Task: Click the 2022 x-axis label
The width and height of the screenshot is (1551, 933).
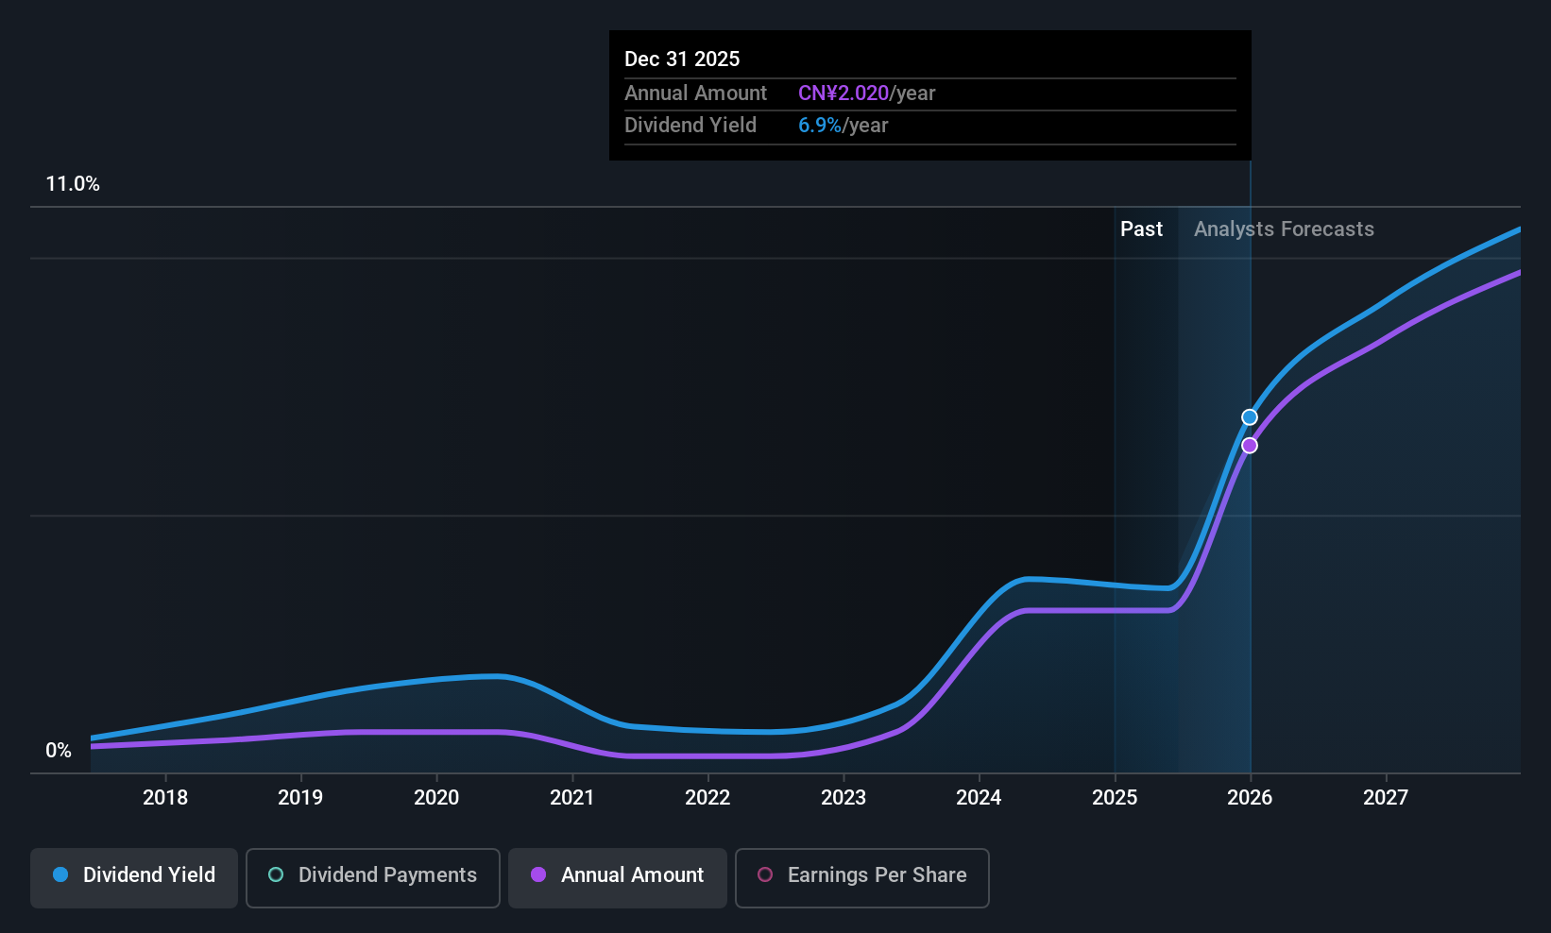Action: [707, 798]
